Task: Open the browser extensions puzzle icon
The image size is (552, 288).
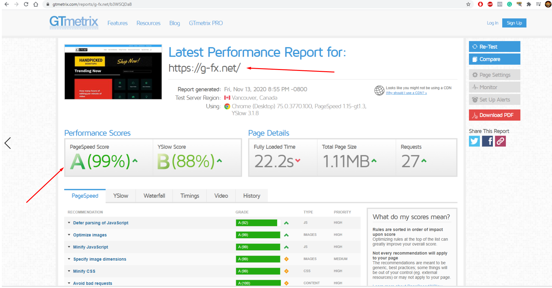Action: tap(529, 4)
